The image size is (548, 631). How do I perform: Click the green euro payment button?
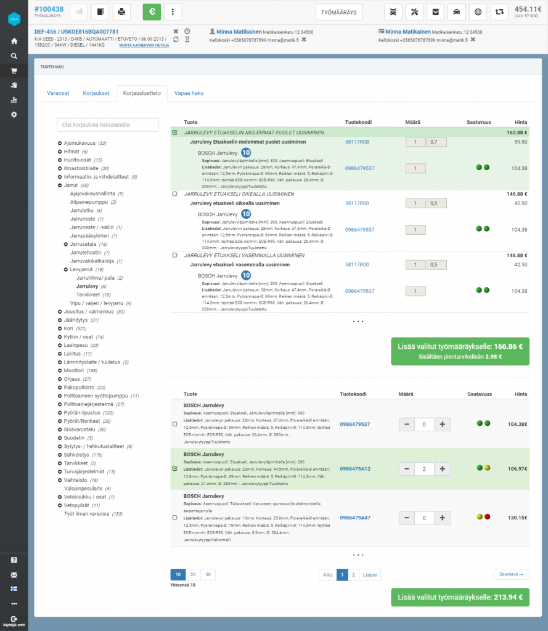[x=152, y=12]
